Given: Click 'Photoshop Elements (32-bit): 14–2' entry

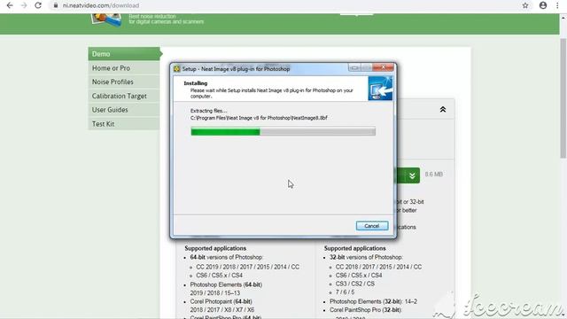Looking at the screenshot, I should (x=373, y=301).
